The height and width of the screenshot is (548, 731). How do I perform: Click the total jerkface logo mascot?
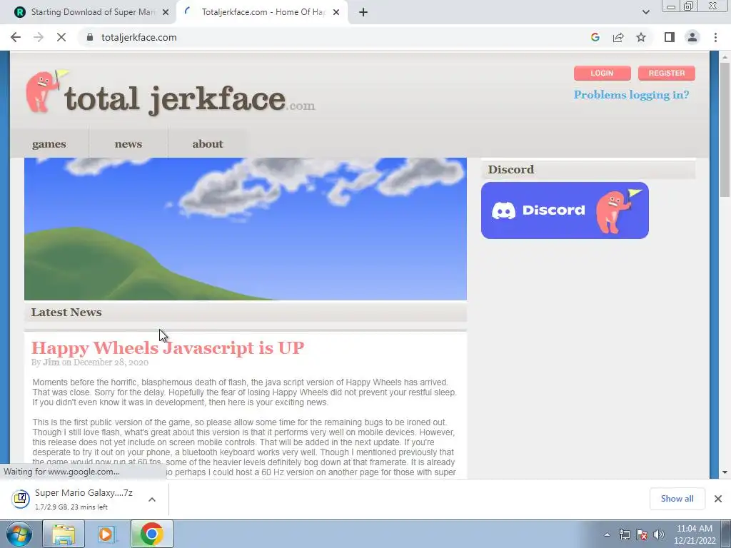click(x=46, y=91)
